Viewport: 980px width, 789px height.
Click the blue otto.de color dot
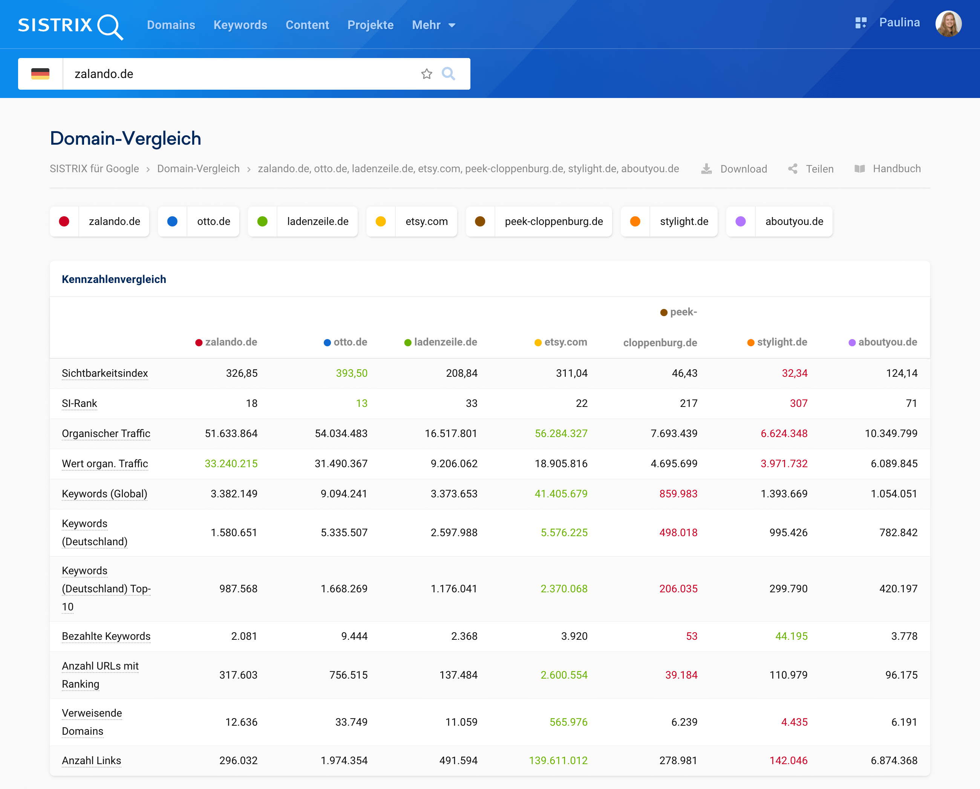click(172, 221)
